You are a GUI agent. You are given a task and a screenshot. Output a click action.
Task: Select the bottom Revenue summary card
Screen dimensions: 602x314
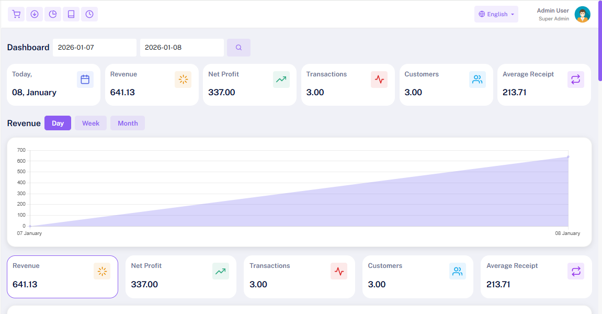point(62,277)
